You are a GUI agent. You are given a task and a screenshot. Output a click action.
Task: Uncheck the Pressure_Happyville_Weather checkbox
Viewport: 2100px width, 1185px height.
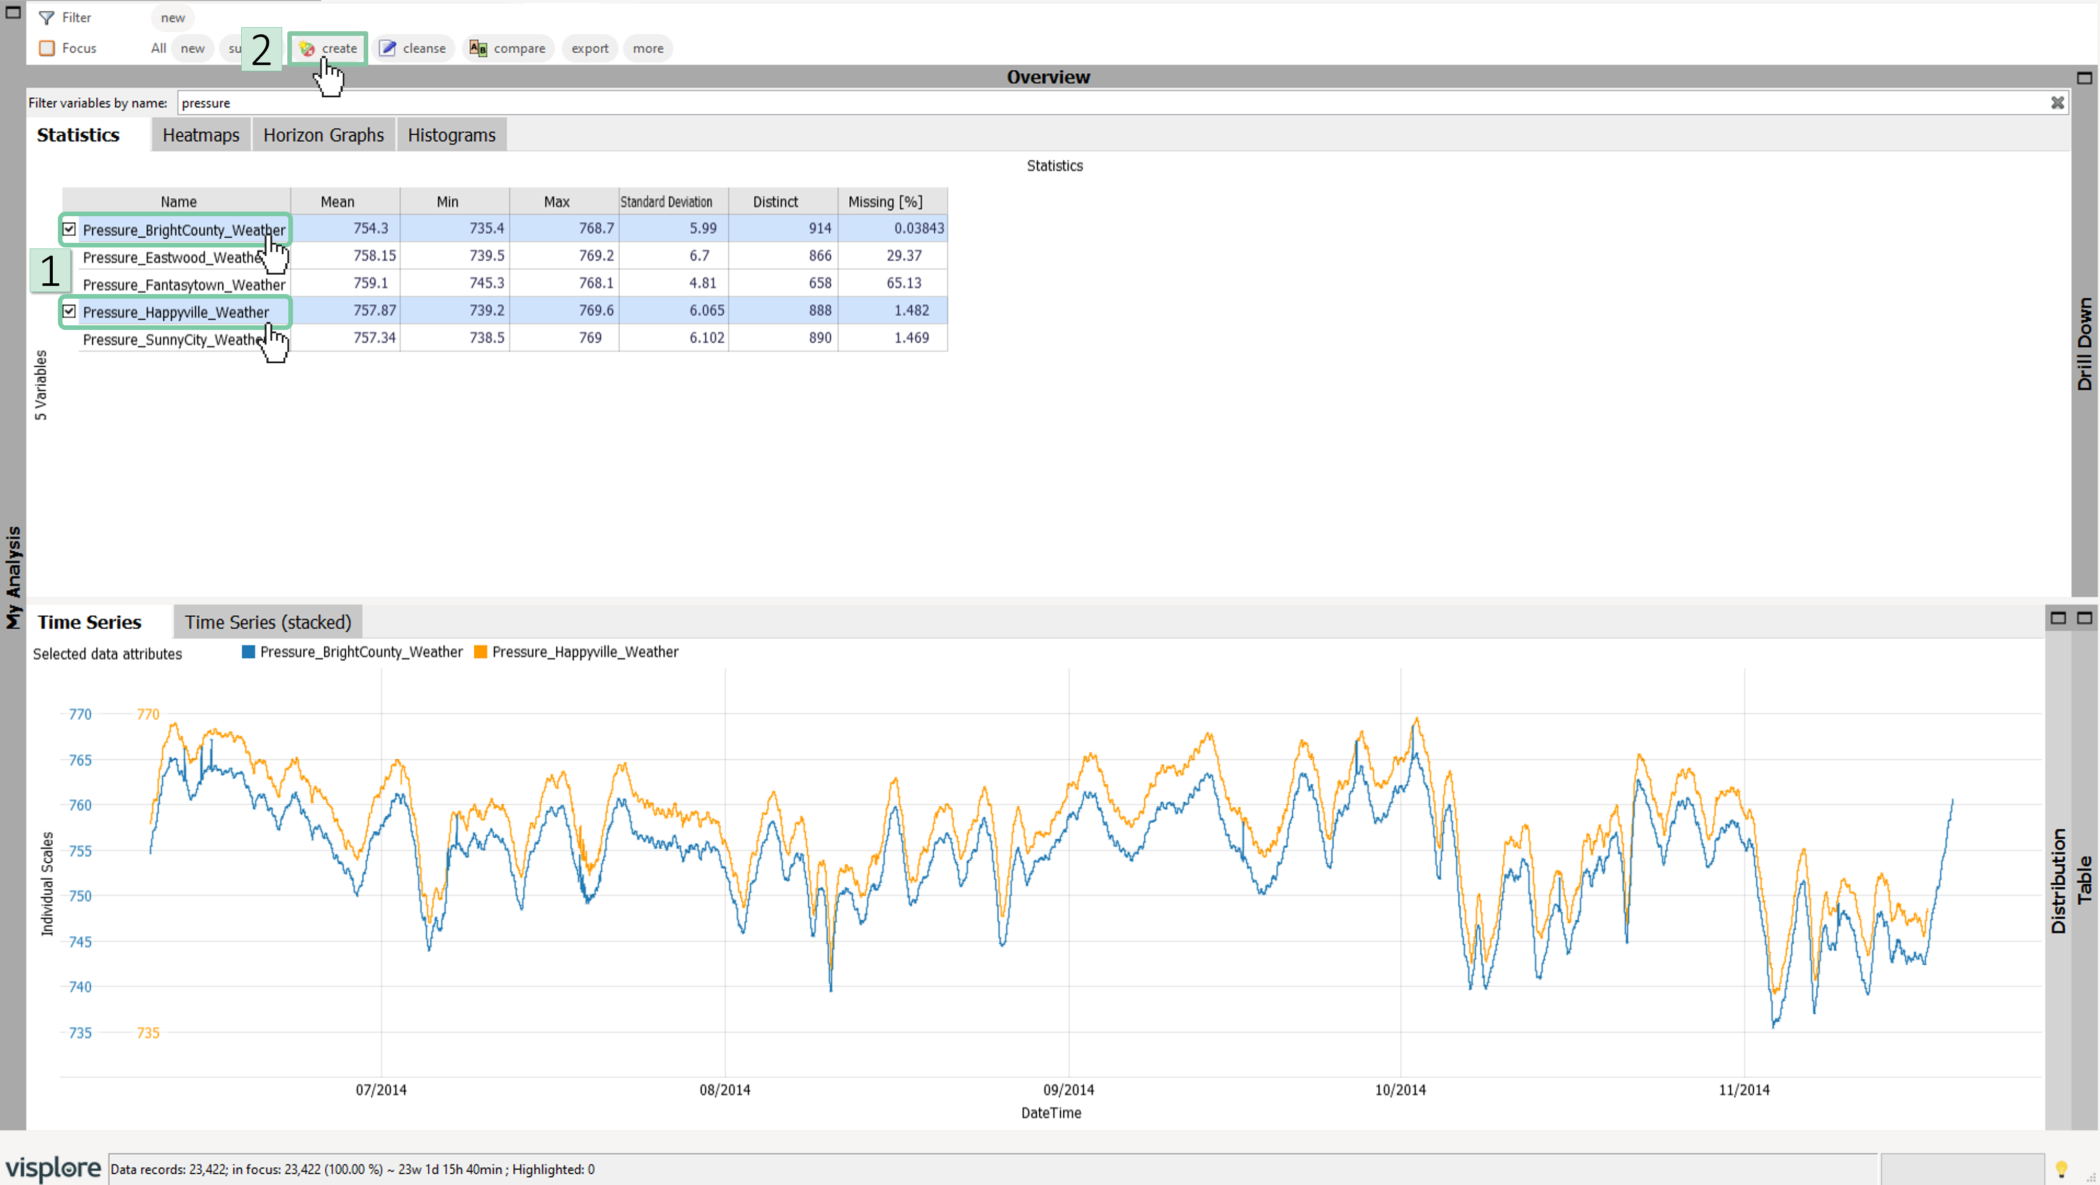(x=69, y=311)
